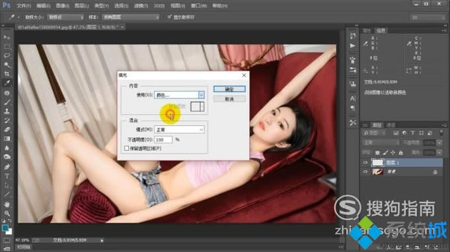Open the tool presets scissors-like icon
Viewport: 450px width, 252px height.
[x=353, y=123]
